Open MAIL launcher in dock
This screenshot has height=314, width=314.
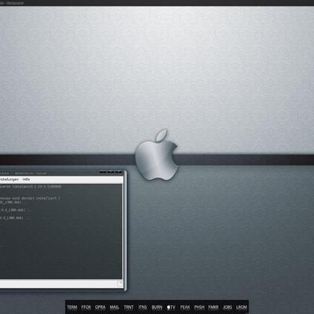point(115,308)
